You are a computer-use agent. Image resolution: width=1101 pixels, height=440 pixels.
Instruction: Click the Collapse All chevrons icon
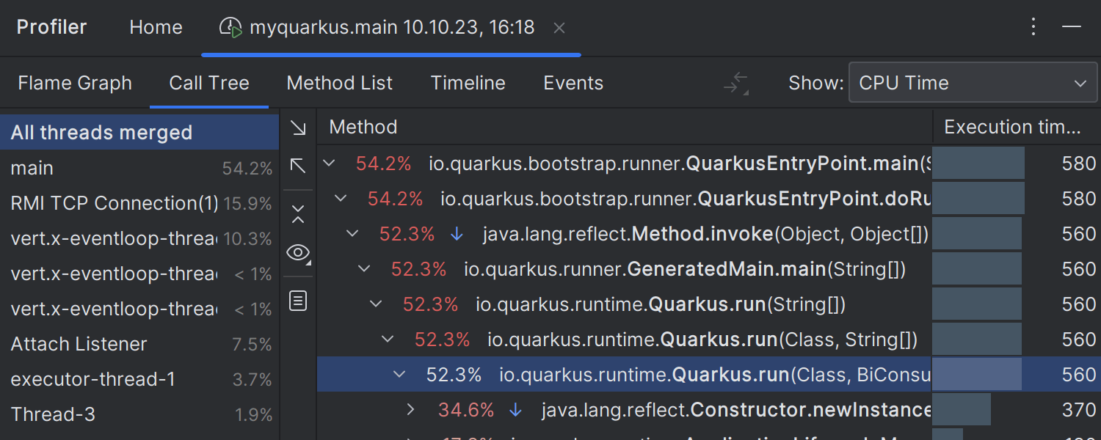(298, 213)
